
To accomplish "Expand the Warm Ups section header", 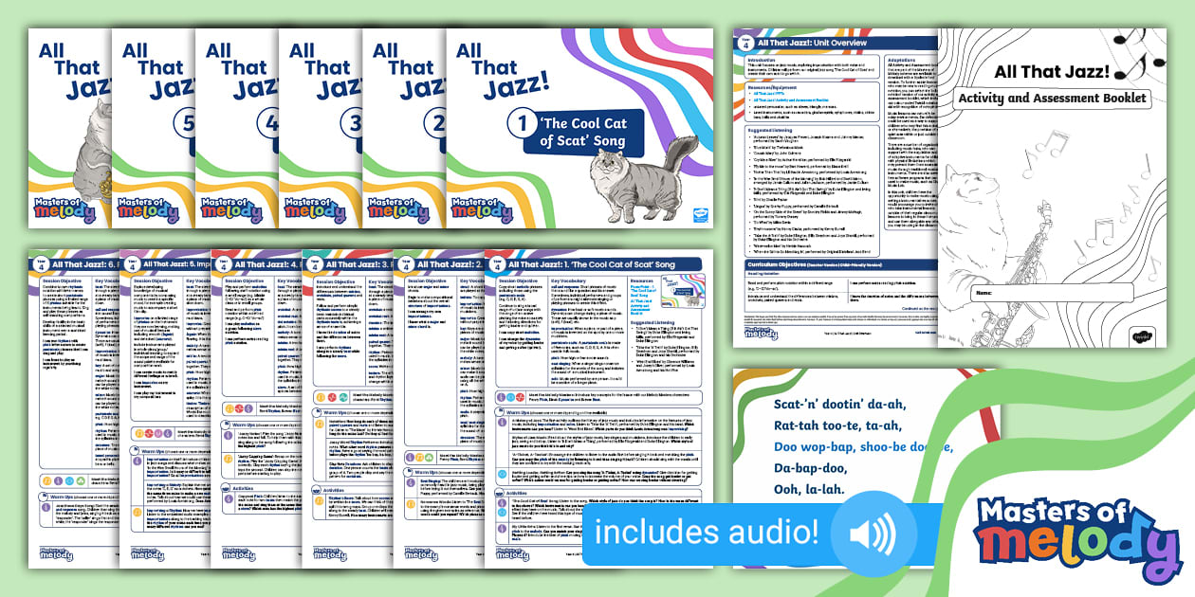I will click(518, 410).
